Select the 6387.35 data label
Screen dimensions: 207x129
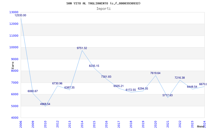pyautogui.click(x=69, y=87)
